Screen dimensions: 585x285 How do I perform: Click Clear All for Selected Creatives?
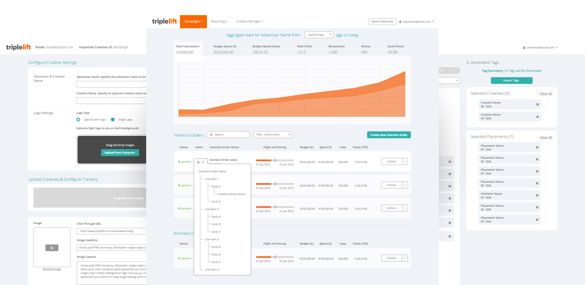tap(546, 94)
